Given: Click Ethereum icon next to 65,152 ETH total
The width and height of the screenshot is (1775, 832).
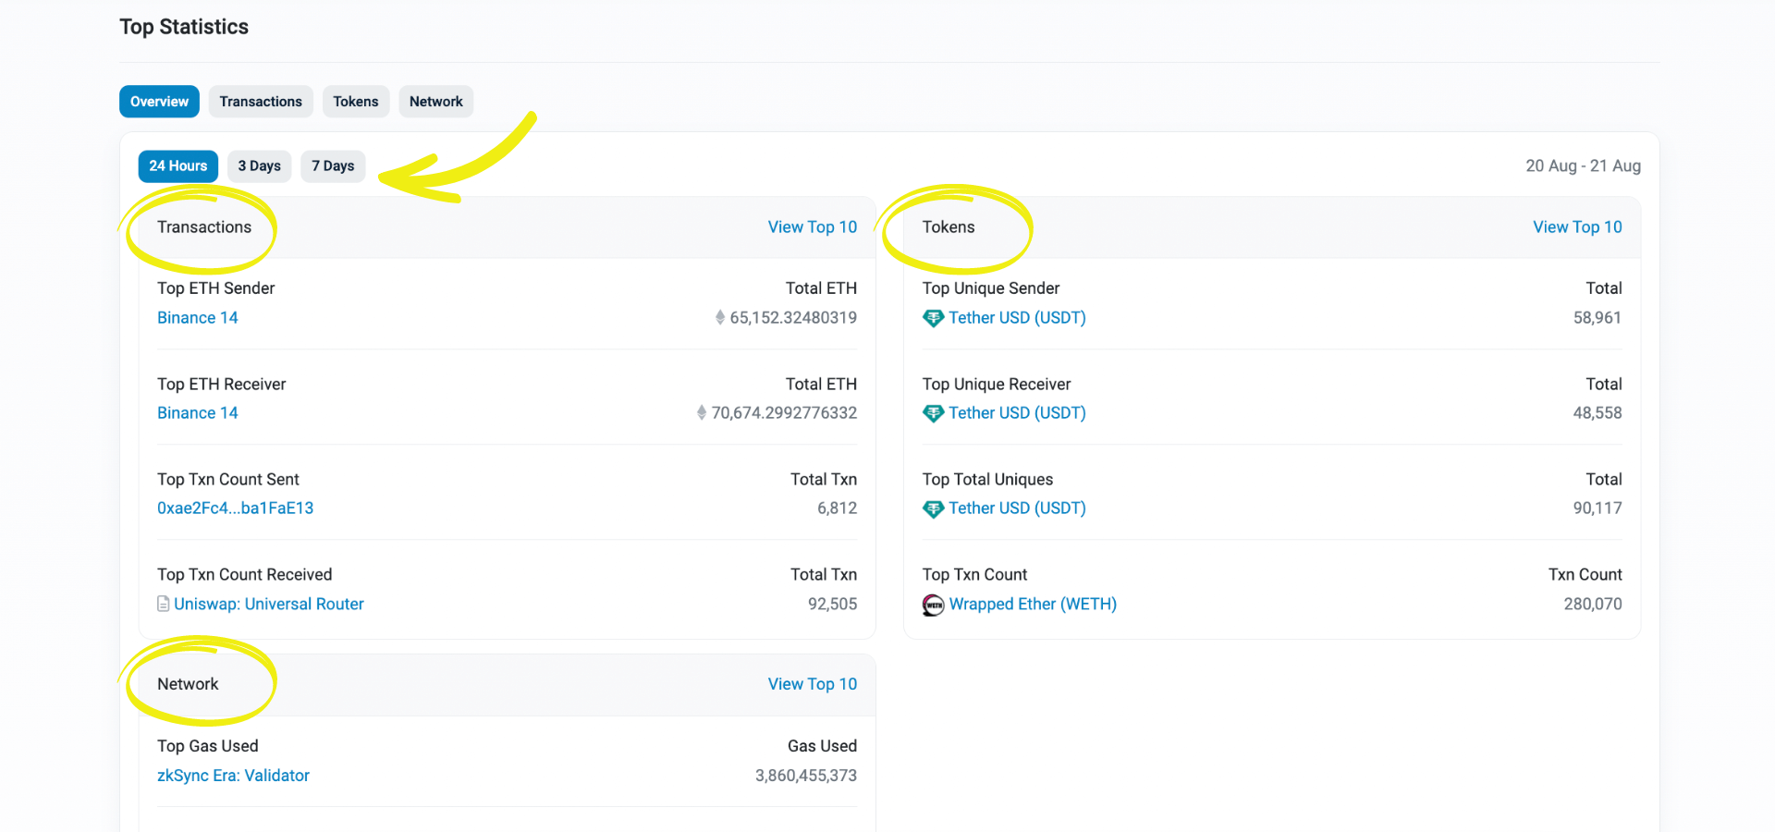Looking at the screenshot, I should tap(719, 318).
